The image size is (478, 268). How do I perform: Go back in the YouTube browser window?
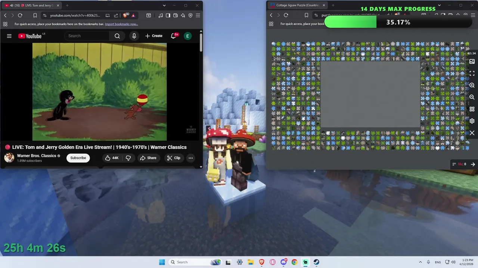pos(5,15)
